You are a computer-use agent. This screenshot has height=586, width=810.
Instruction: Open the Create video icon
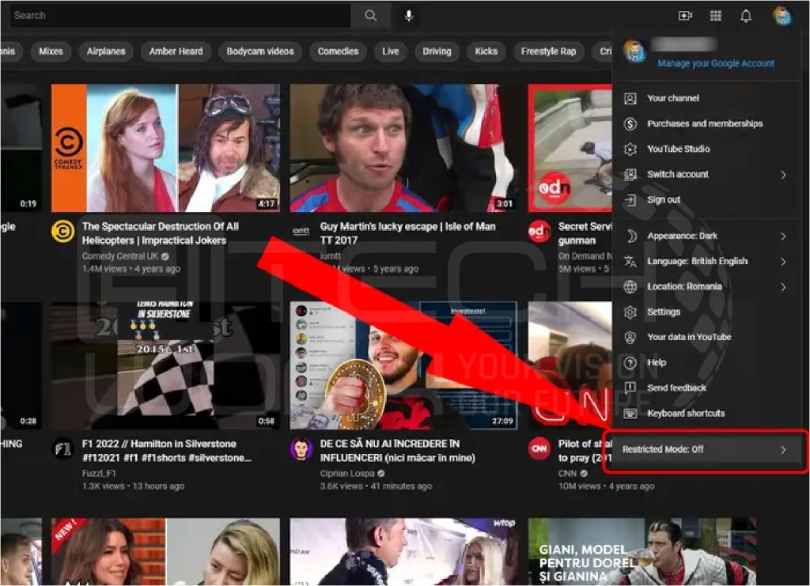685,16
